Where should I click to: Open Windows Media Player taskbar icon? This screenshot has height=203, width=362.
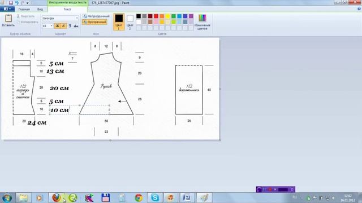point(39,198)
